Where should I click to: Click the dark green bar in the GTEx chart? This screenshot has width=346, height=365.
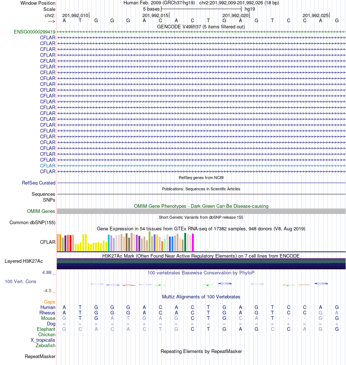tap(185, 242)
